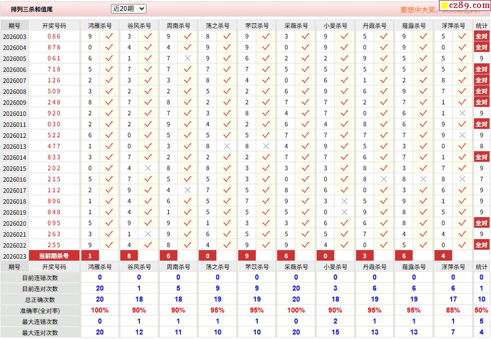This screenshot has height=339, width=491.
Task: Click the cross mark for 小旻杀号 in row 2026018
Action: coord(344,201)
